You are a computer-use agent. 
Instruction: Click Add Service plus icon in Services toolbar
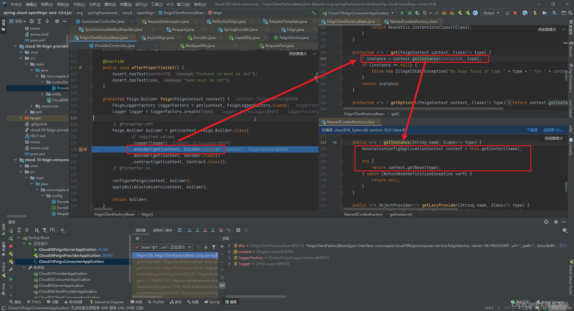[62, 230]
